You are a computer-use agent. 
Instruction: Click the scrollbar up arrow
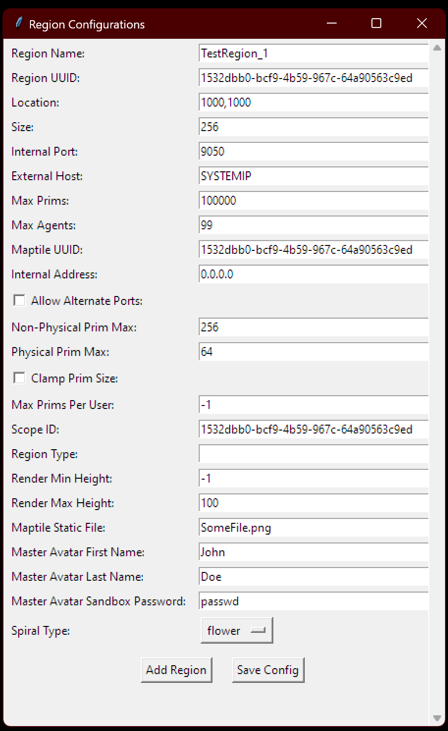pos(437,48)
